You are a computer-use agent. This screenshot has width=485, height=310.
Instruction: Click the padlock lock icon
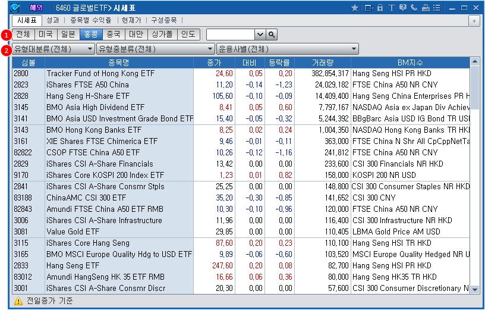tap(380, 8)
